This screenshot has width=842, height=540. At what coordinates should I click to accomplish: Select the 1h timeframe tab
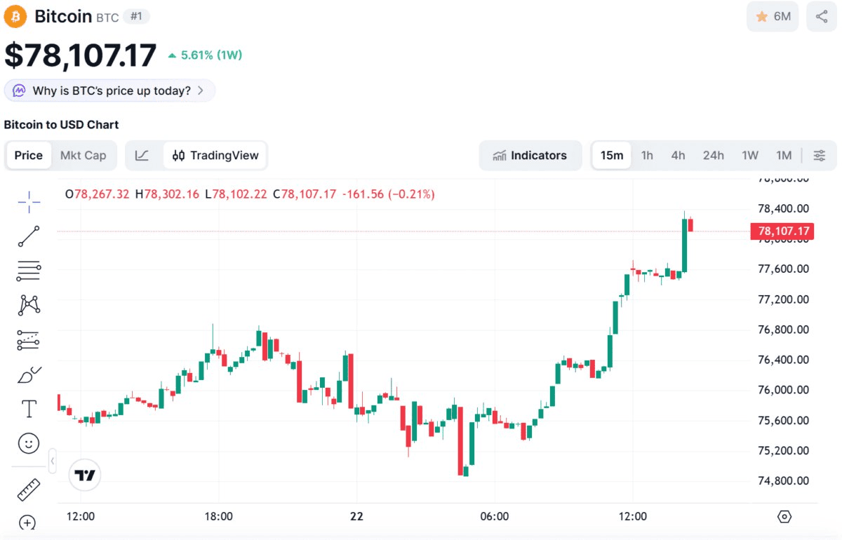[x=647, y=155]
